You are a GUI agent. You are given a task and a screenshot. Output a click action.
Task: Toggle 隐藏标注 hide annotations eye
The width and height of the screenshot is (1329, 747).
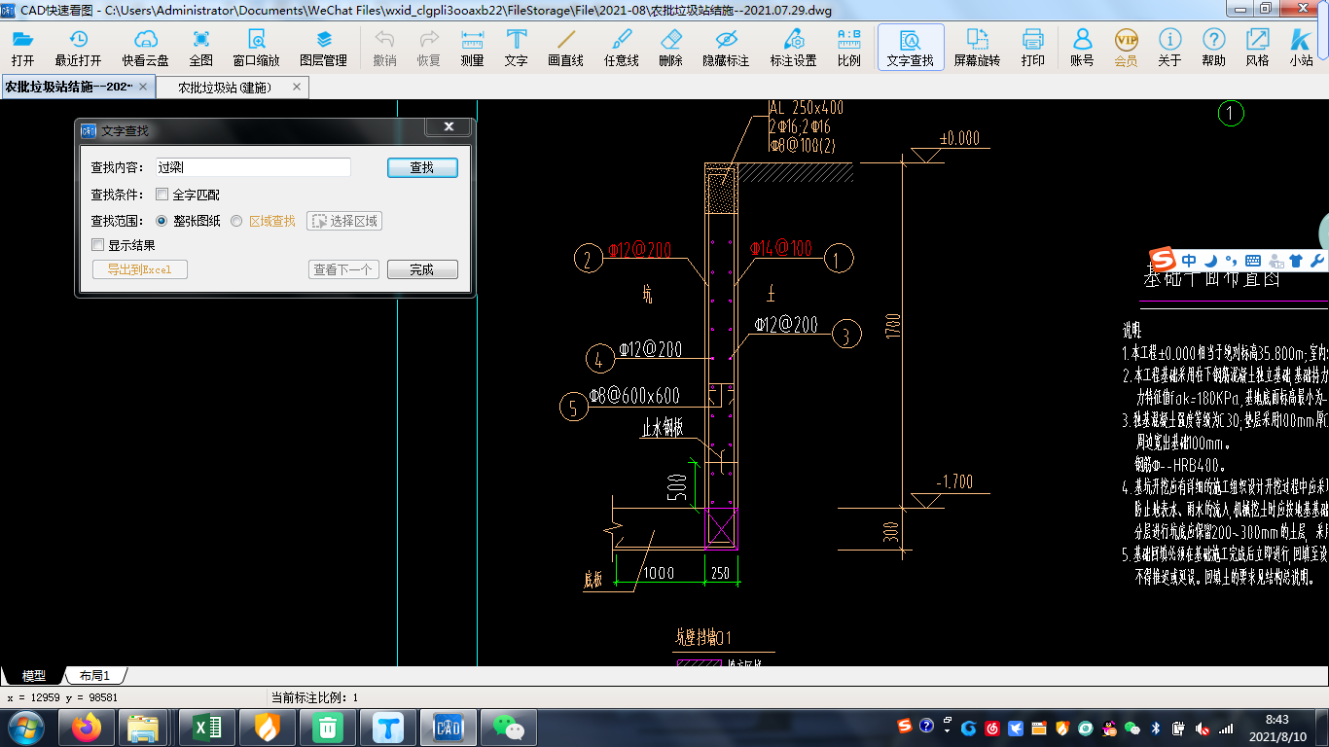(726, 48)
